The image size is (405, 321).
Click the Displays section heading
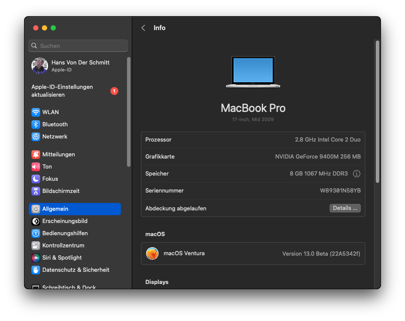(157, 282)
